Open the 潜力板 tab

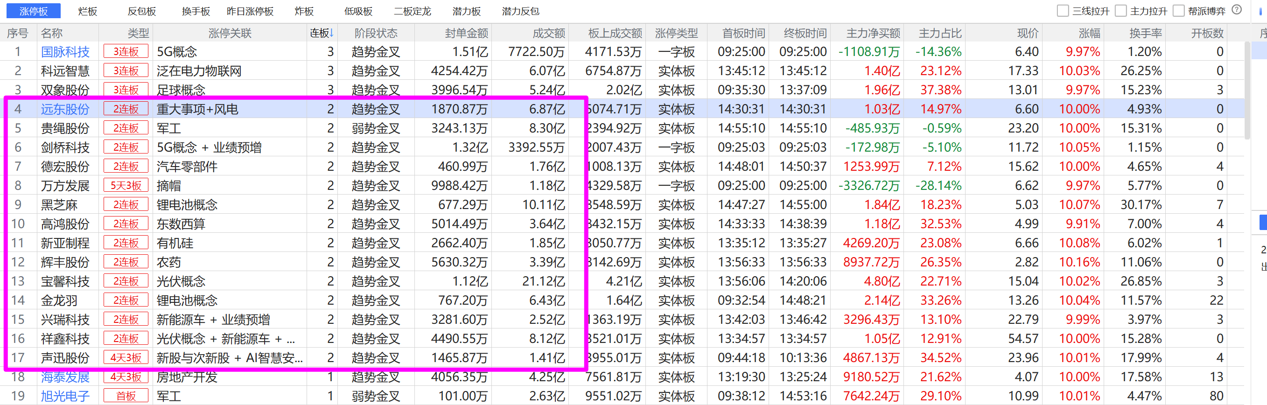point(466,11)
